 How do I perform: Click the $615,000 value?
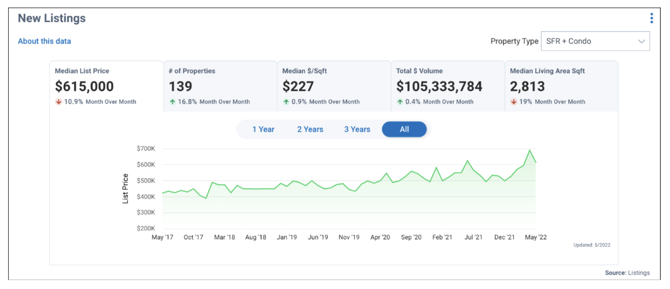coord(84,87)
